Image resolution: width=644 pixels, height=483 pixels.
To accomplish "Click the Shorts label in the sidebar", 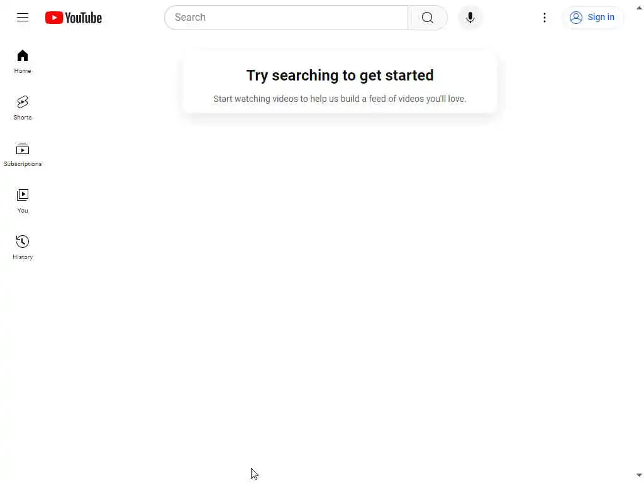I will 23,118.
